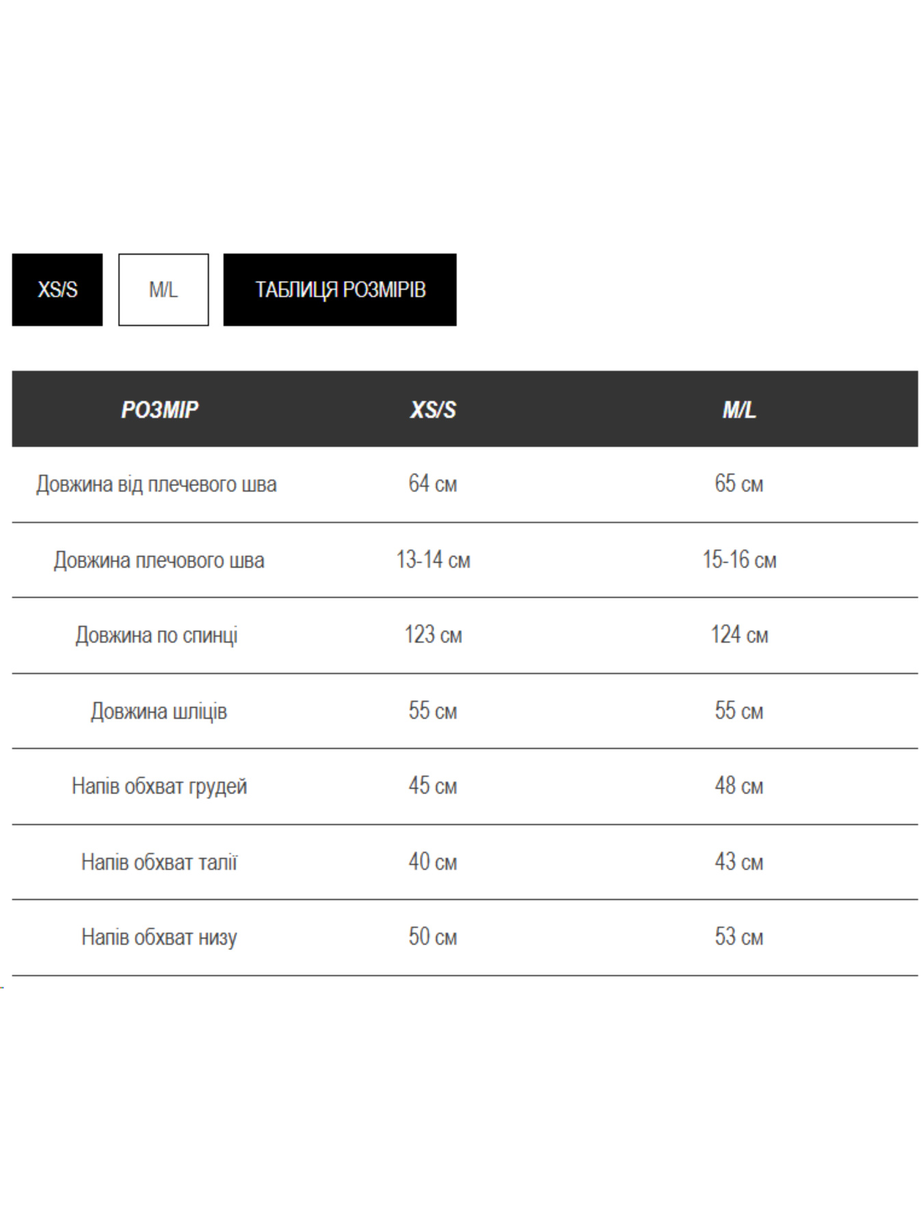This screenshot has height=1231, width=923.
Task: Click the Довжина шліців row label
Action: click(x=159, y=711)
